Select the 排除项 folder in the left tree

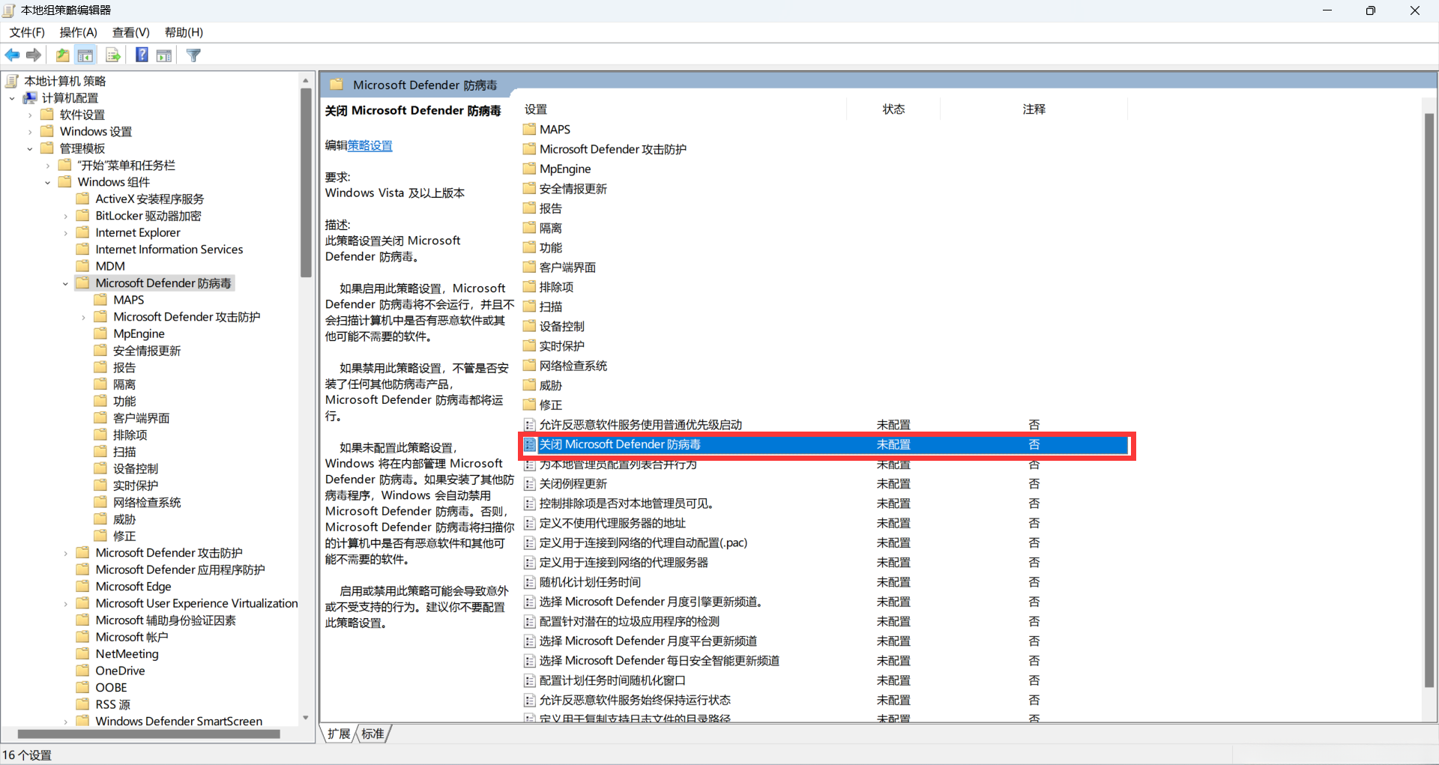(x=129, y=434)
